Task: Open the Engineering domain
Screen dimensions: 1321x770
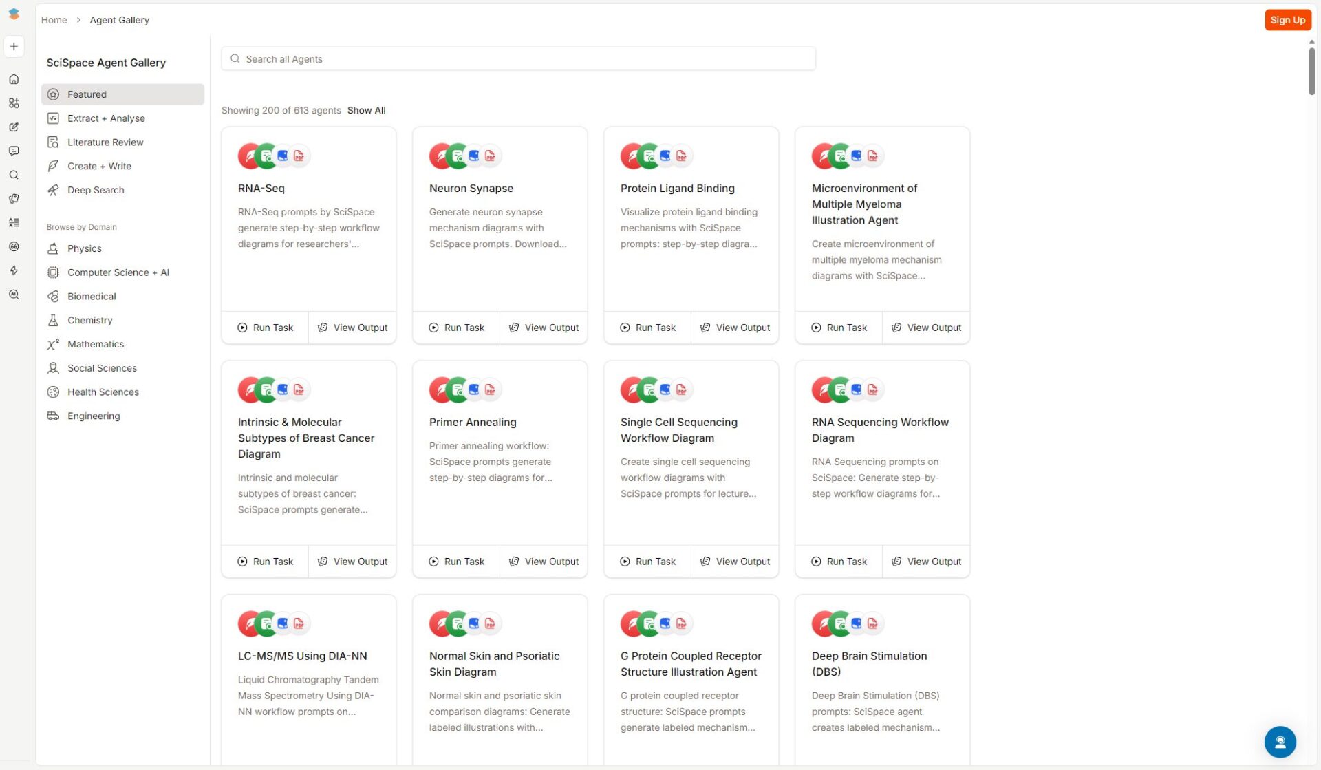Action: pyautogui.click(x=94, y=416)
